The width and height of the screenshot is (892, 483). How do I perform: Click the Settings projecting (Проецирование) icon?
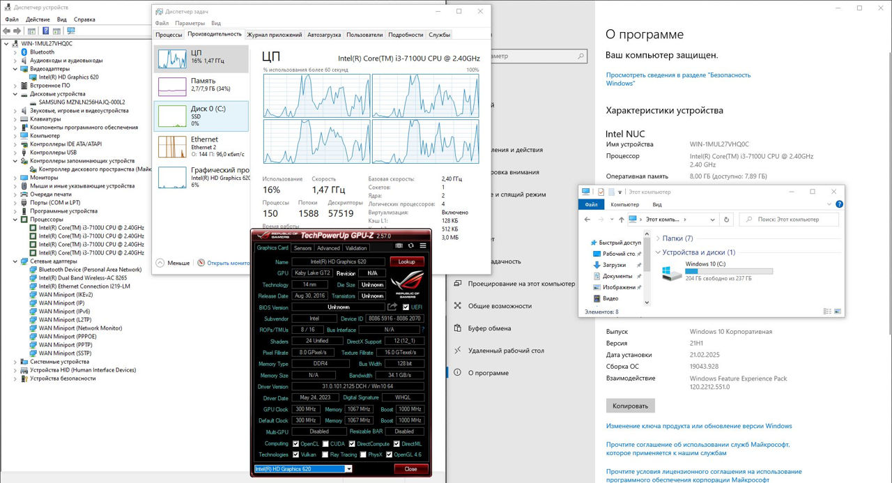457,284
